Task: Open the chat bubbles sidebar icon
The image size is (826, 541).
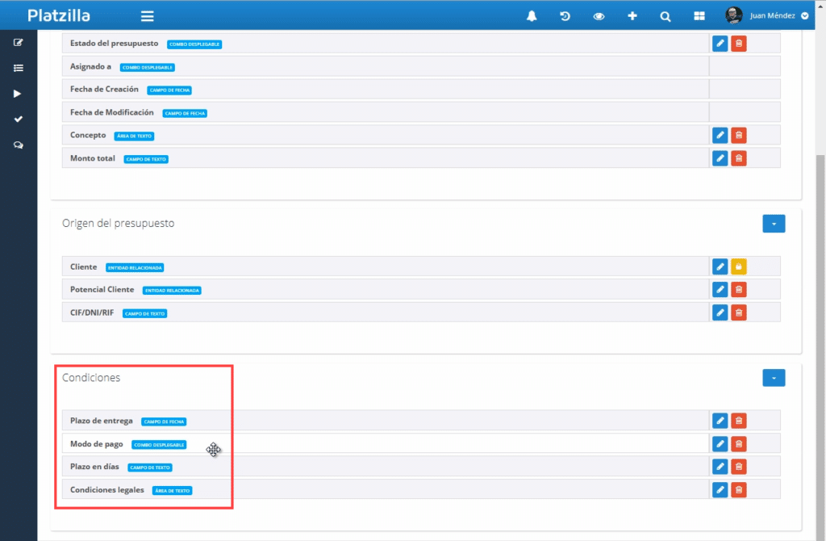Action: pyautogui.click(x=19, y=145)
